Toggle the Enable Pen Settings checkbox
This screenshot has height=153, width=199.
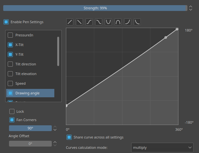[x=6, y=22]
